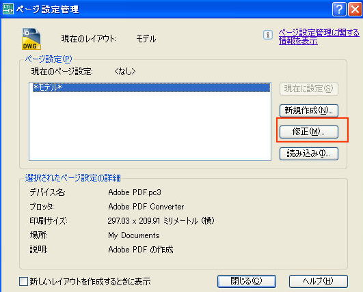Click the DWG file icon
The width and height of the screenshot is (363, 292).
[x=31, y=39]
